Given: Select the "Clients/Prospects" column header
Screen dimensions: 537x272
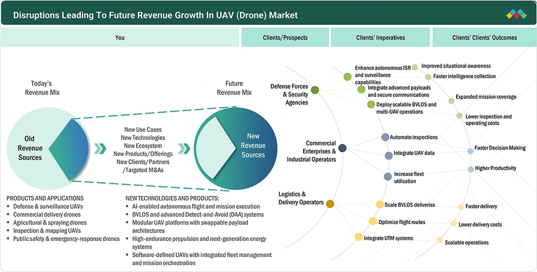Looking at the screenshot, I should 285,38.
